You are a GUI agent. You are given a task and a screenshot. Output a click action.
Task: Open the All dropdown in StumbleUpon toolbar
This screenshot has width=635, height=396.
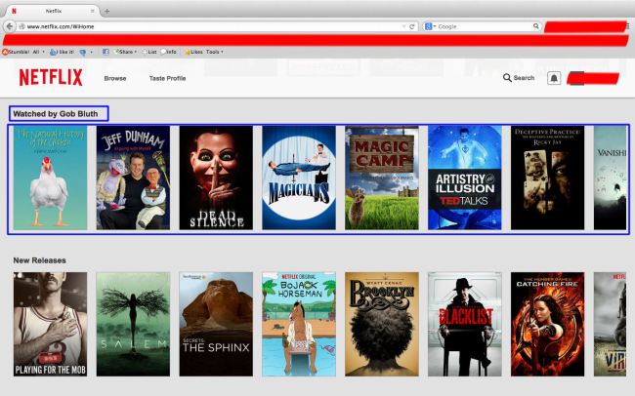click(38, 52)
